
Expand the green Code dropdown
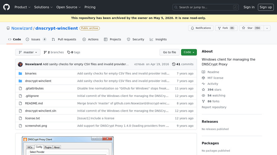[x=189, y=52]
